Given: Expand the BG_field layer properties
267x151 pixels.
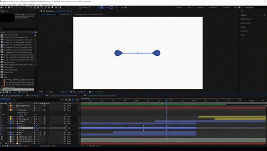Looking at the screenshot, I should point(8,121).
